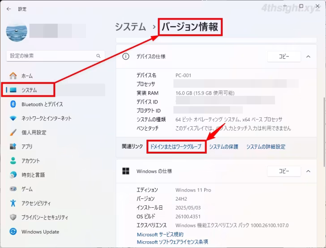Open ゲーム settings label
The image size is (326, 248).
(27, 189)
